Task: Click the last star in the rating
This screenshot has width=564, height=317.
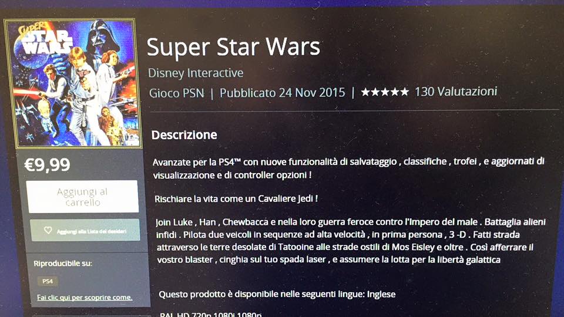Action: coord(404,92)
